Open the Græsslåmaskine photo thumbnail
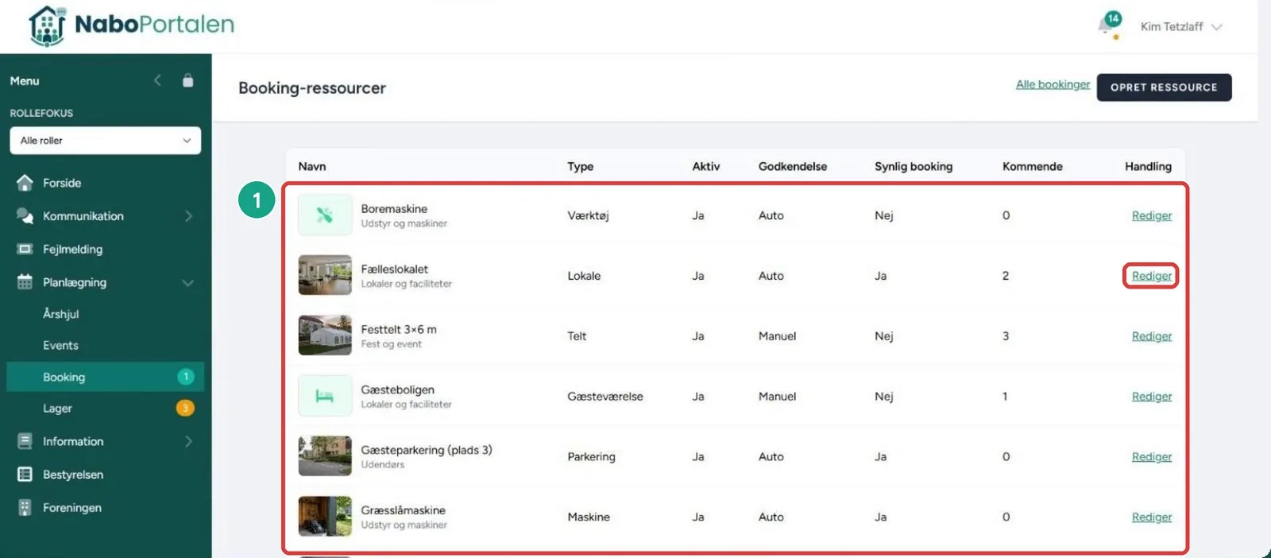 (325, 517)
